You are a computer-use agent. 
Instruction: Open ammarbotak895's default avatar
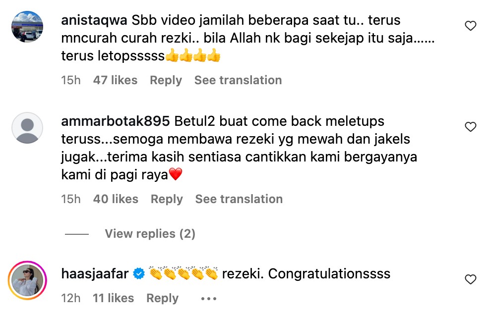pos(27,128)
